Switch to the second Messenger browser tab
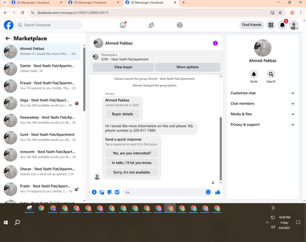The width and height of the screenshot is (306, 242). coord(94,2)
